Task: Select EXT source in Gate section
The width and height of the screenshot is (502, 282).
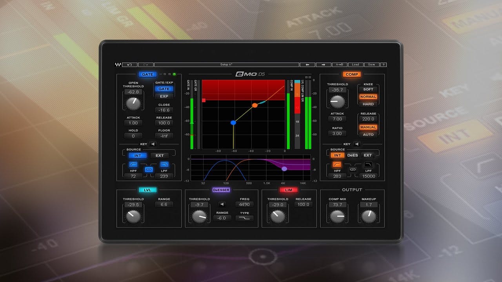Action: pos(160,155)
